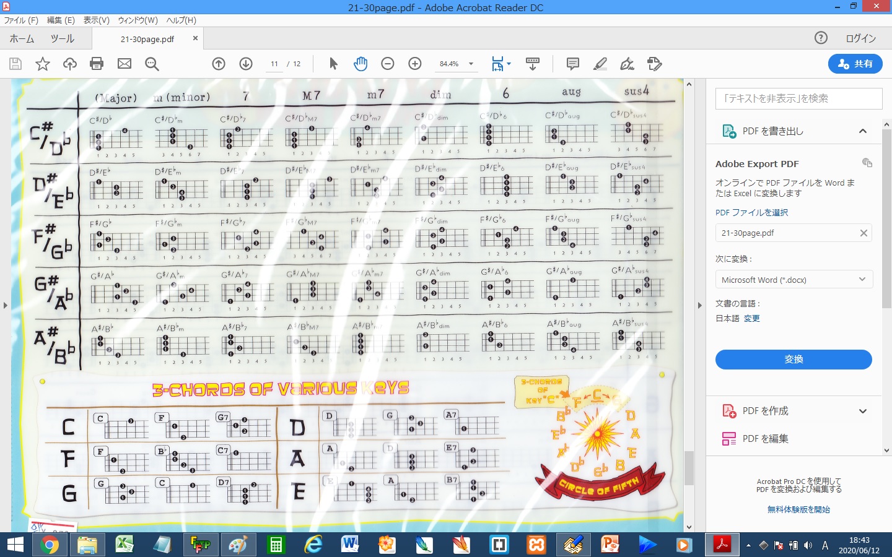
Task: Zoom in with the plus icon
Action: [x=415, y=64]
